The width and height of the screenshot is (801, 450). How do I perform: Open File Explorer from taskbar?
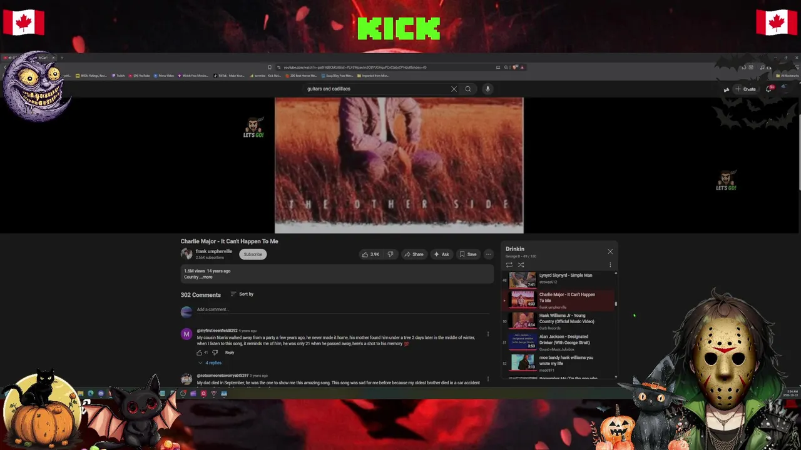[81, 394]
